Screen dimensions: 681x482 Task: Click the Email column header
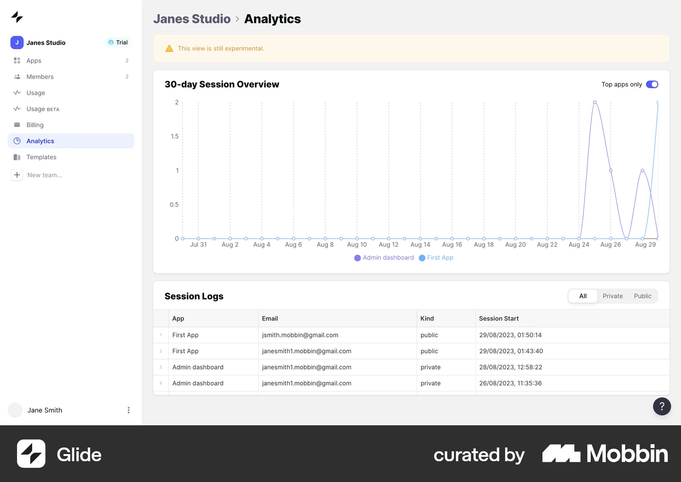(x=337, y=318)
